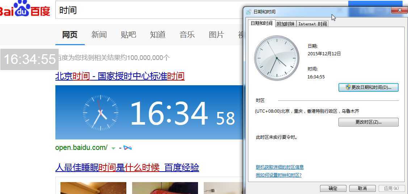Switch to the 图片 tab
The image size is (408, 194).
click(216, 35)
